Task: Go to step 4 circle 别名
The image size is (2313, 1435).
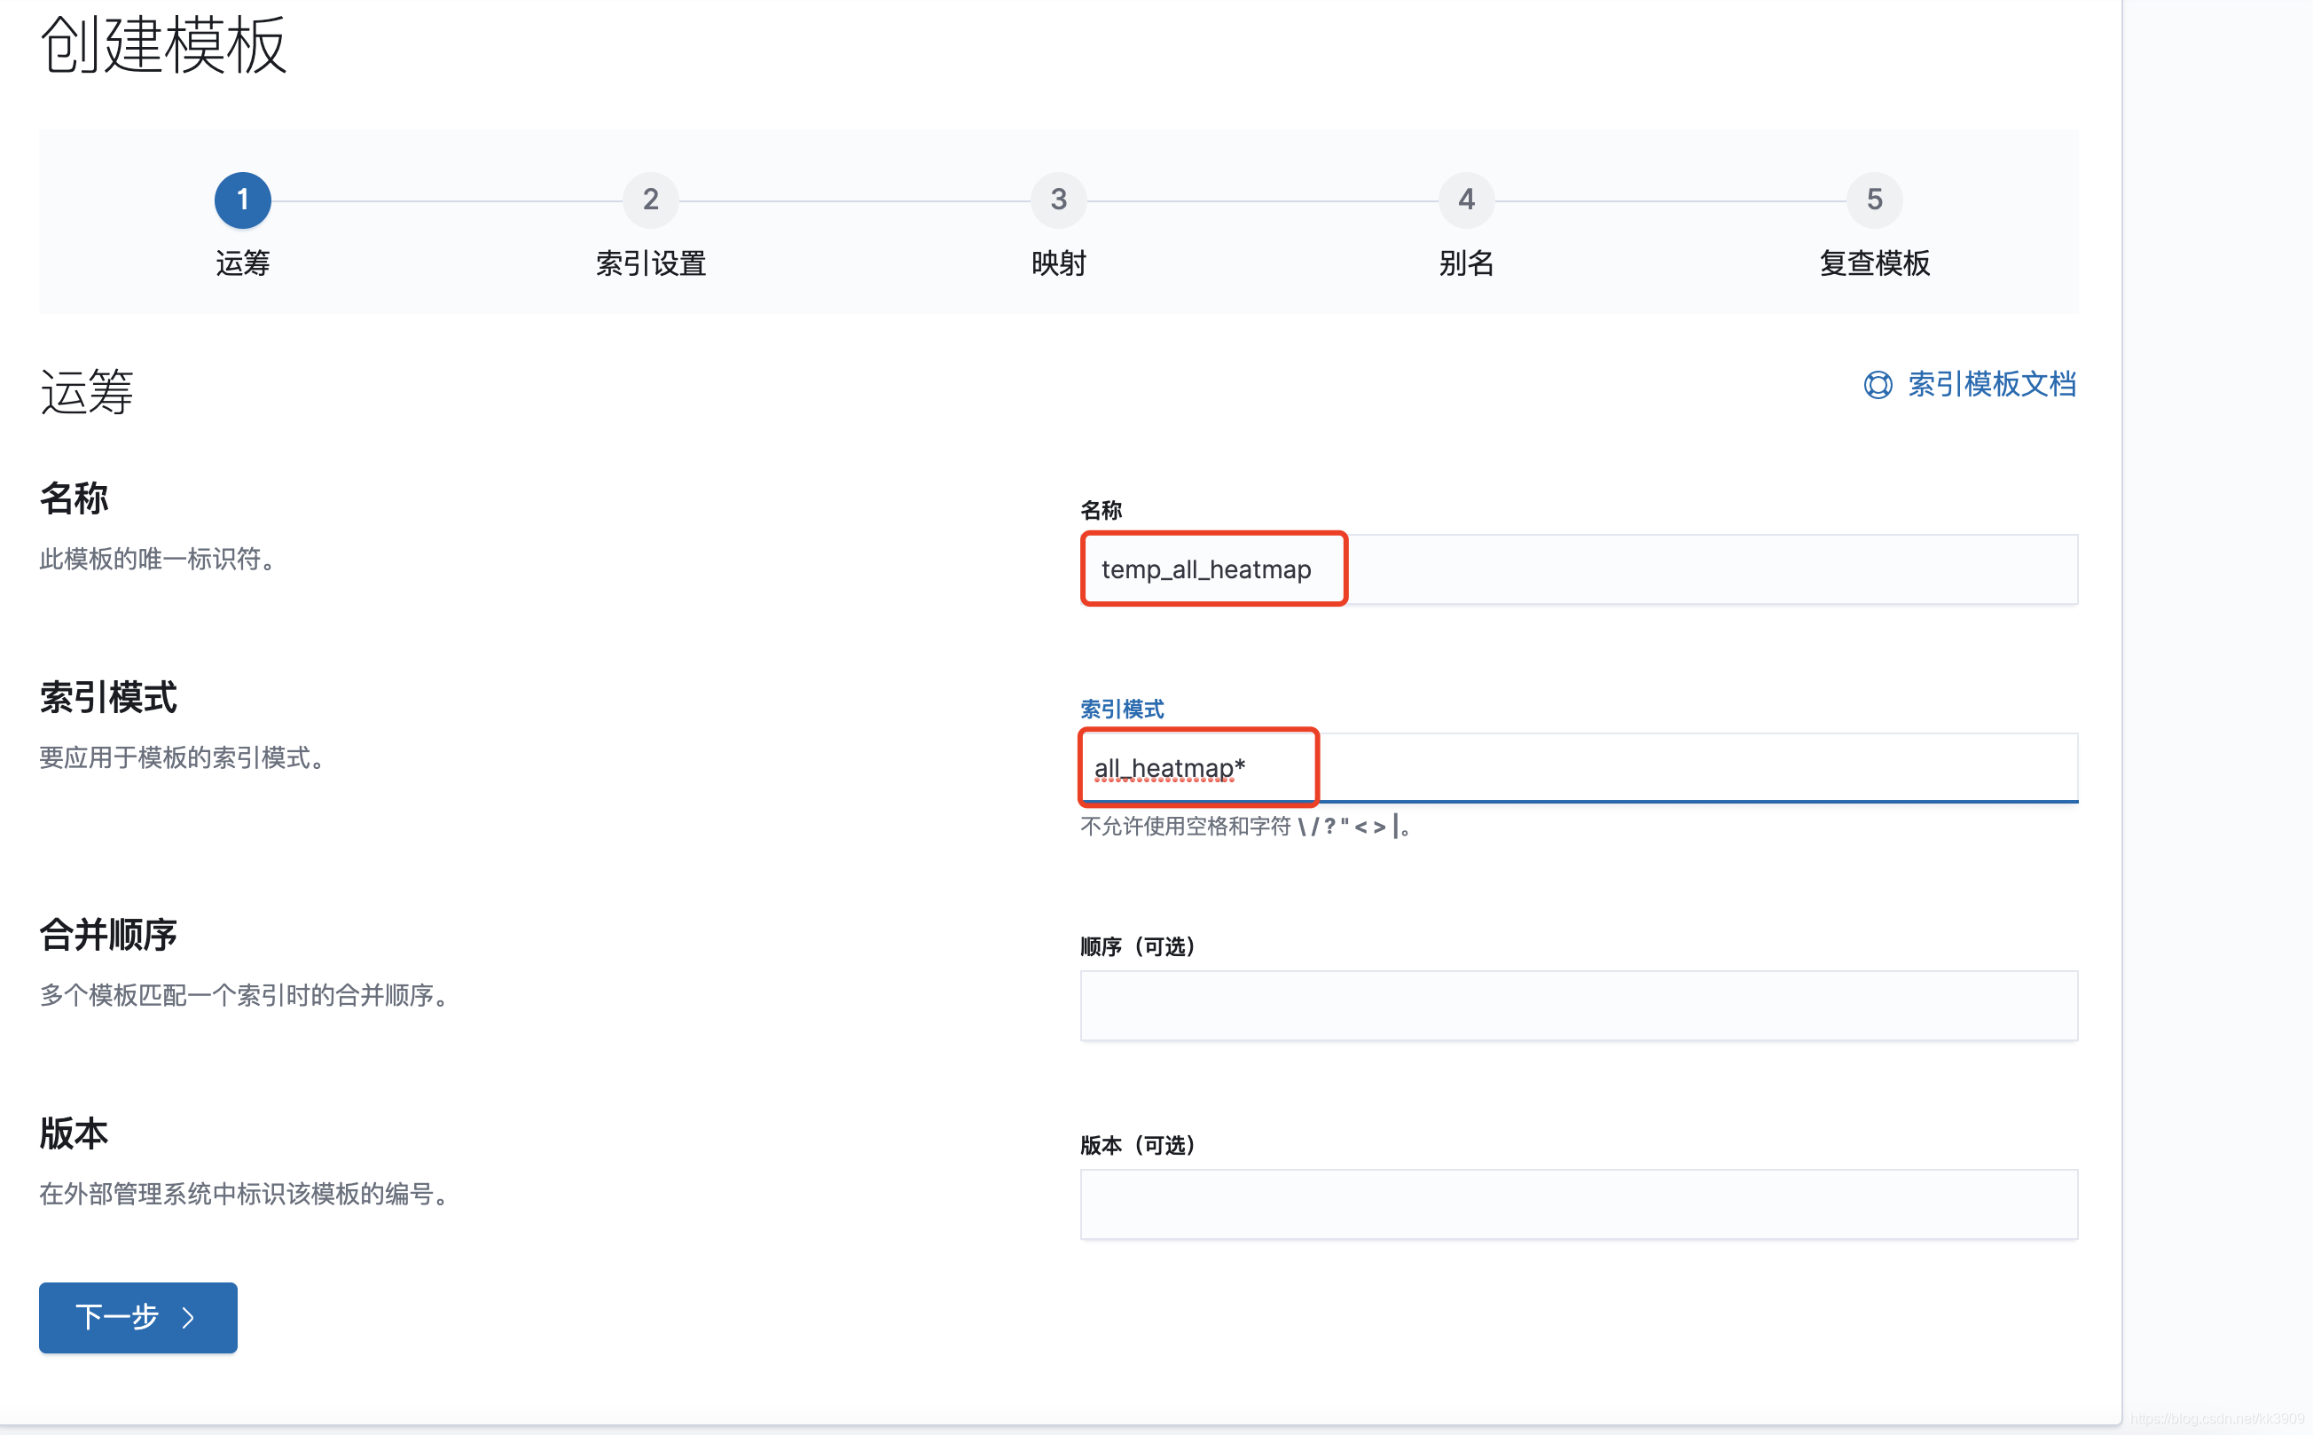Action: (x=1466, y=200)
